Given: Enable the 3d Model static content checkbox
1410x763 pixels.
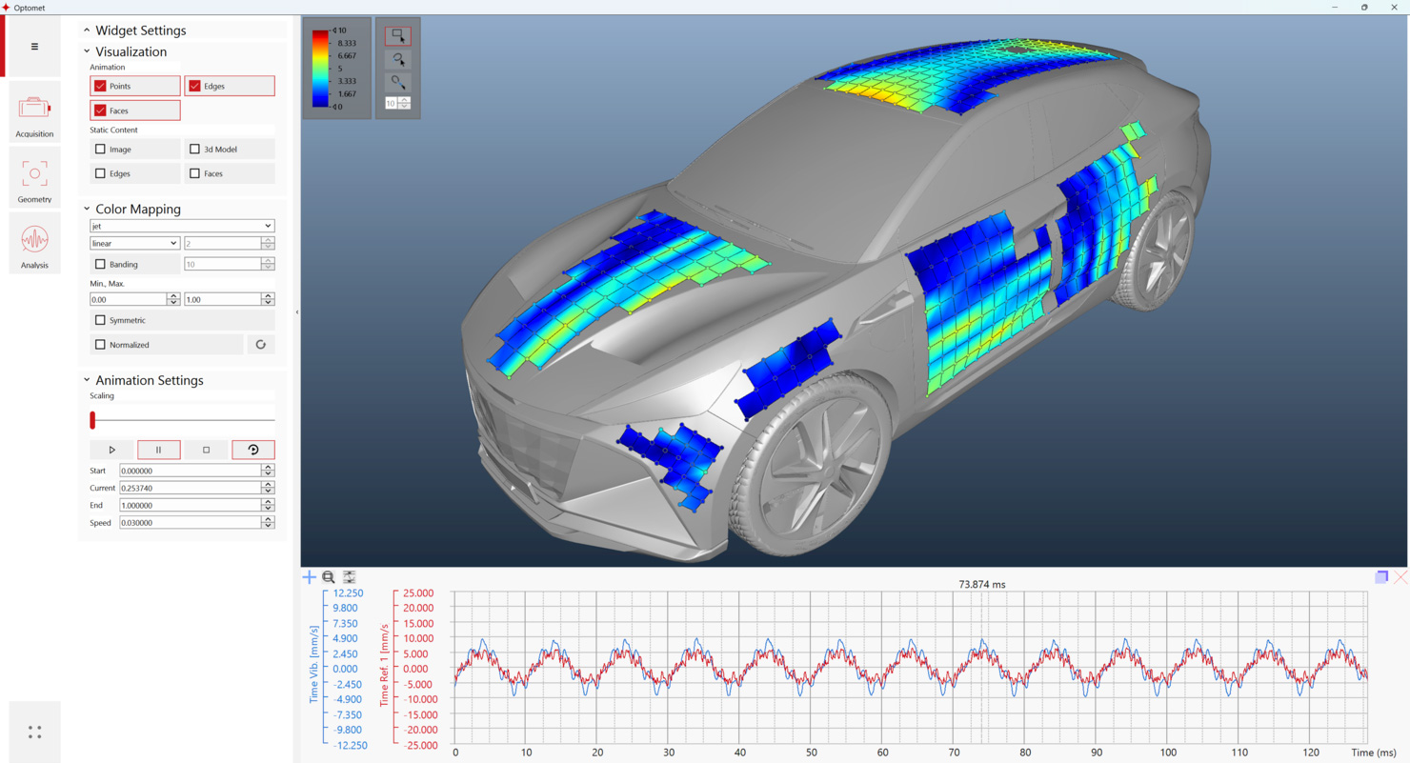Looking at the screenshot, I should [195, 150].
